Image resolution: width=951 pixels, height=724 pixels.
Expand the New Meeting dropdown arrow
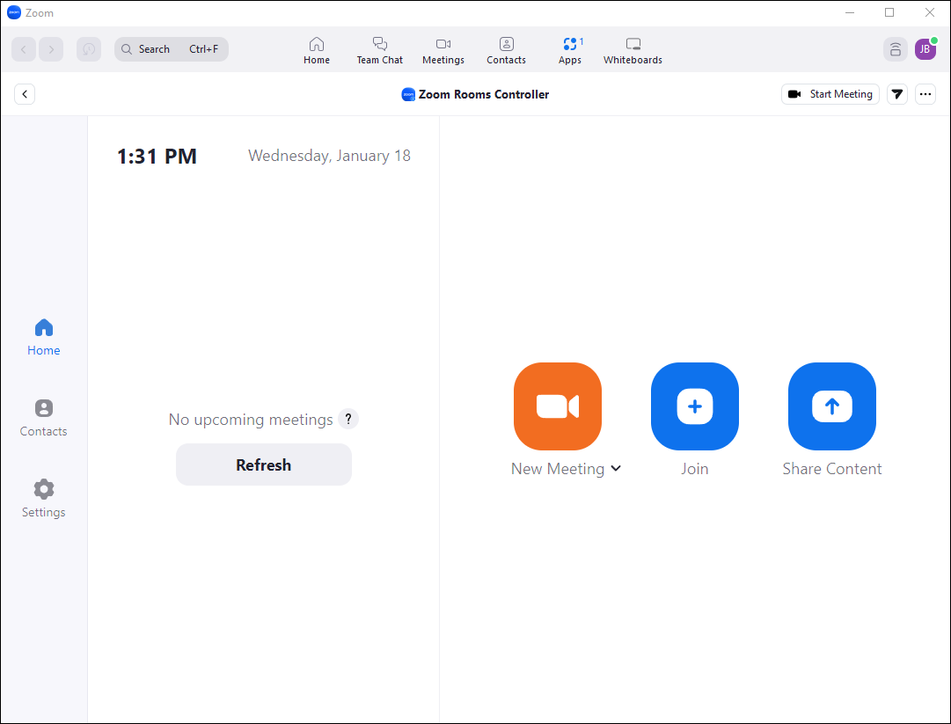coord(616,468)
